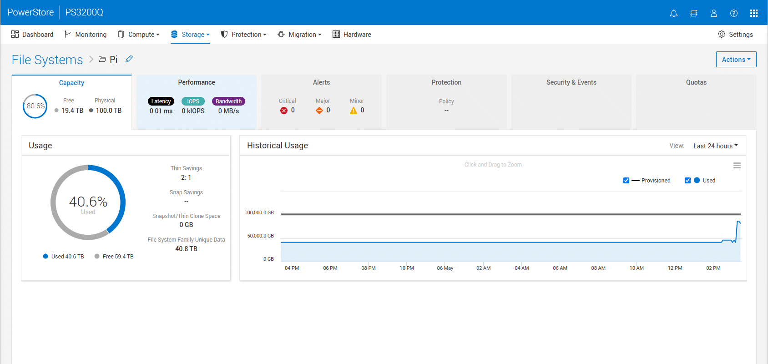Screen dimensions: 768x364
Task: Click the blue Used legend marker in chart
Action: tap(697, 181)
